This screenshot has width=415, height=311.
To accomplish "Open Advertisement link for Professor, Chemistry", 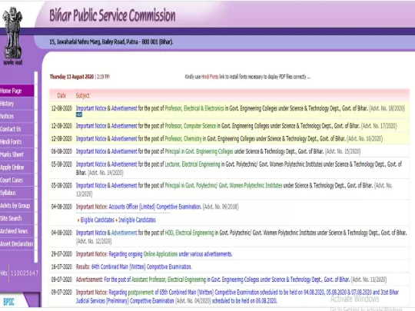I will 124,138.
